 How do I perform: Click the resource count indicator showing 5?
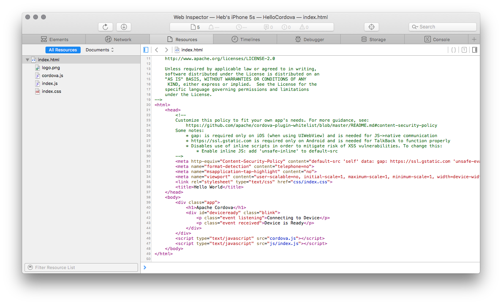click(195, 27)
